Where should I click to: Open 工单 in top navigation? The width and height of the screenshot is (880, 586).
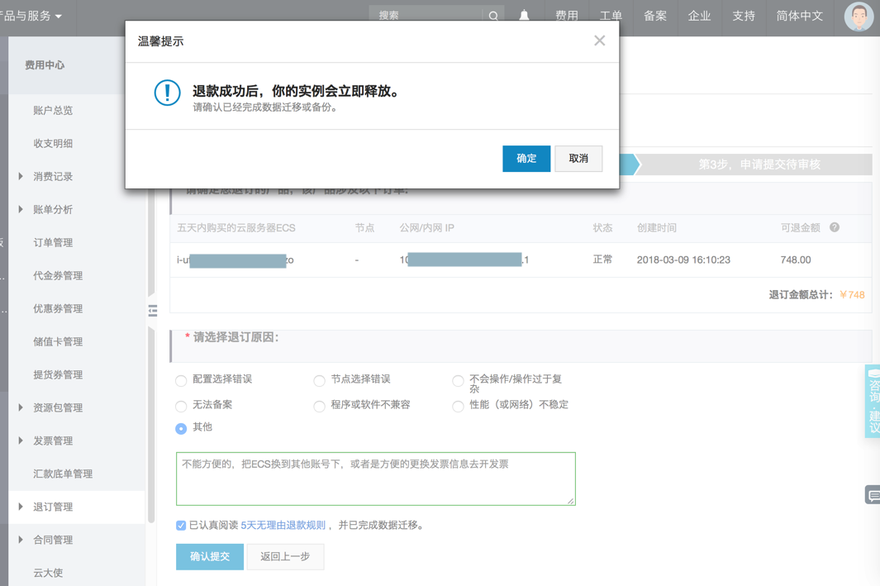611,16
